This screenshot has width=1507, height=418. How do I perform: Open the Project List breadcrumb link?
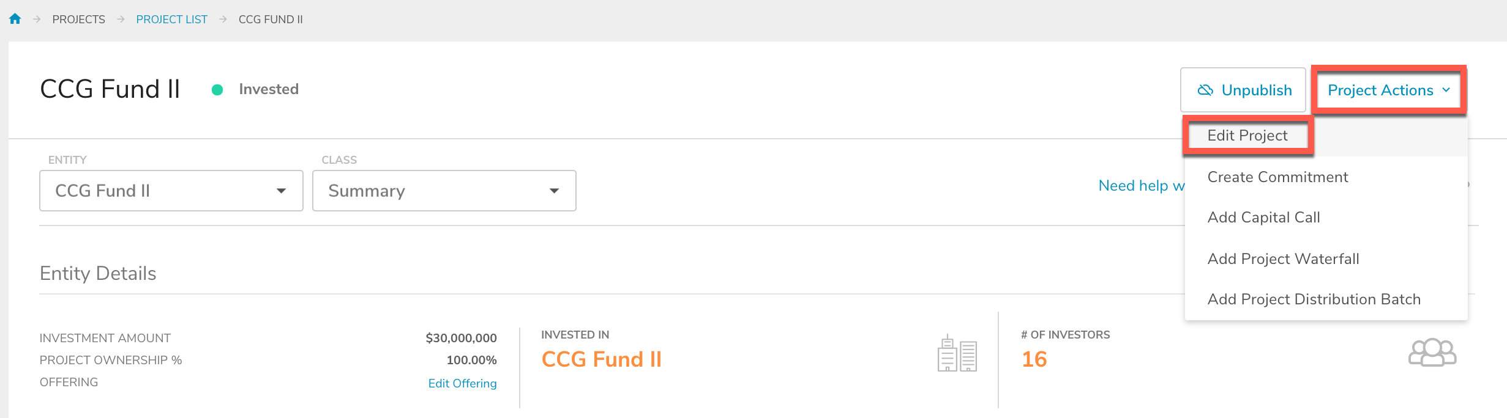point(171,20)
